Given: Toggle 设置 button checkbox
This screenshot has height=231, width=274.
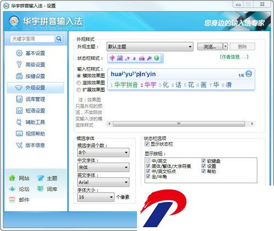Looking at the screenshot, I should click(203, 166).
